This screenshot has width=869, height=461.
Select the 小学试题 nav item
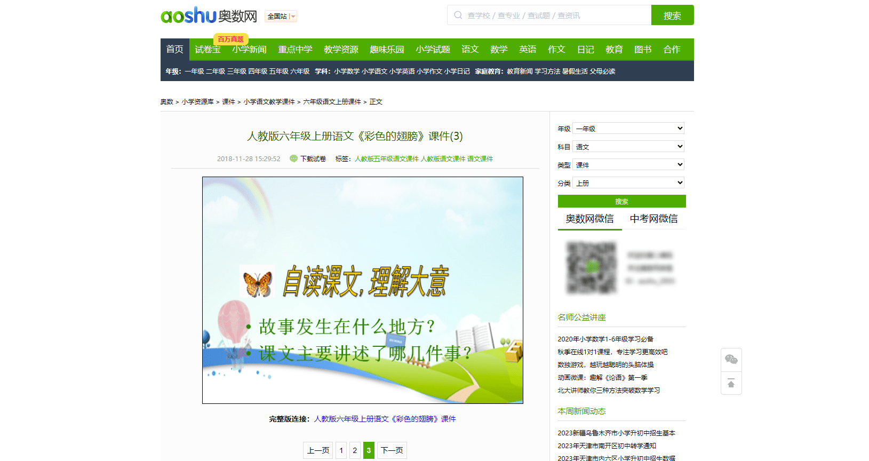433,49
